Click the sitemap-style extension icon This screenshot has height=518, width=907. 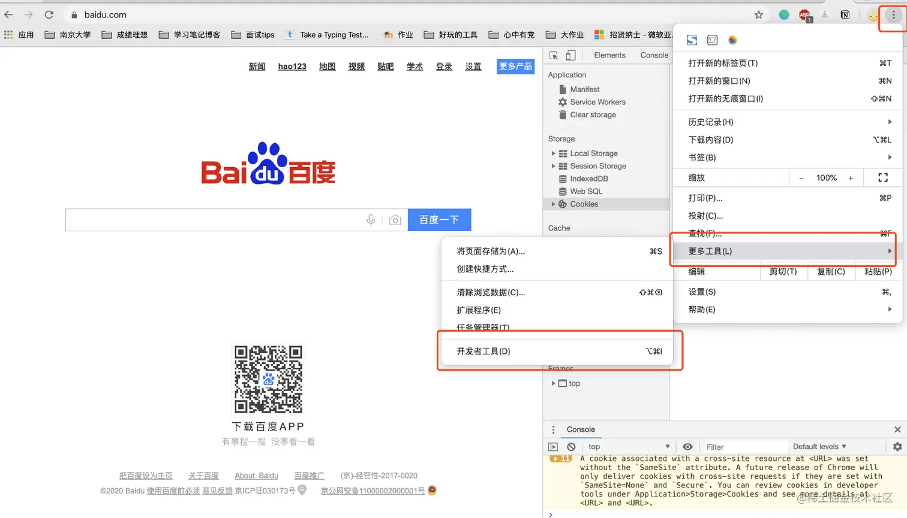(x=825, y=15)
